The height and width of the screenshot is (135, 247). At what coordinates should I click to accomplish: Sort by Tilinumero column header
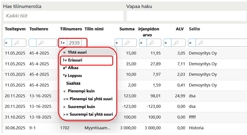tap(71, 29)
